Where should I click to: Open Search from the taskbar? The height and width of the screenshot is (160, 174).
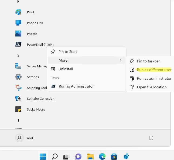[x=55, y=156]
